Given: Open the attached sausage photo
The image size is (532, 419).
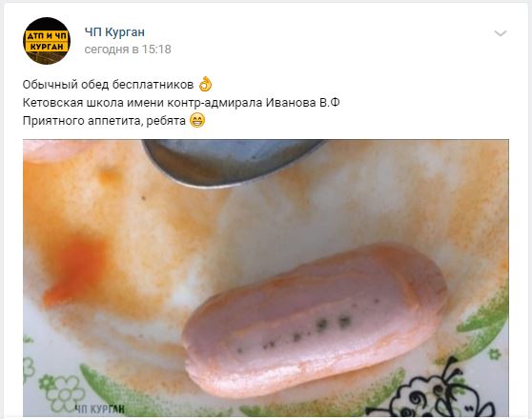Looking at the screenshot, I should click(x=266, y=278).
